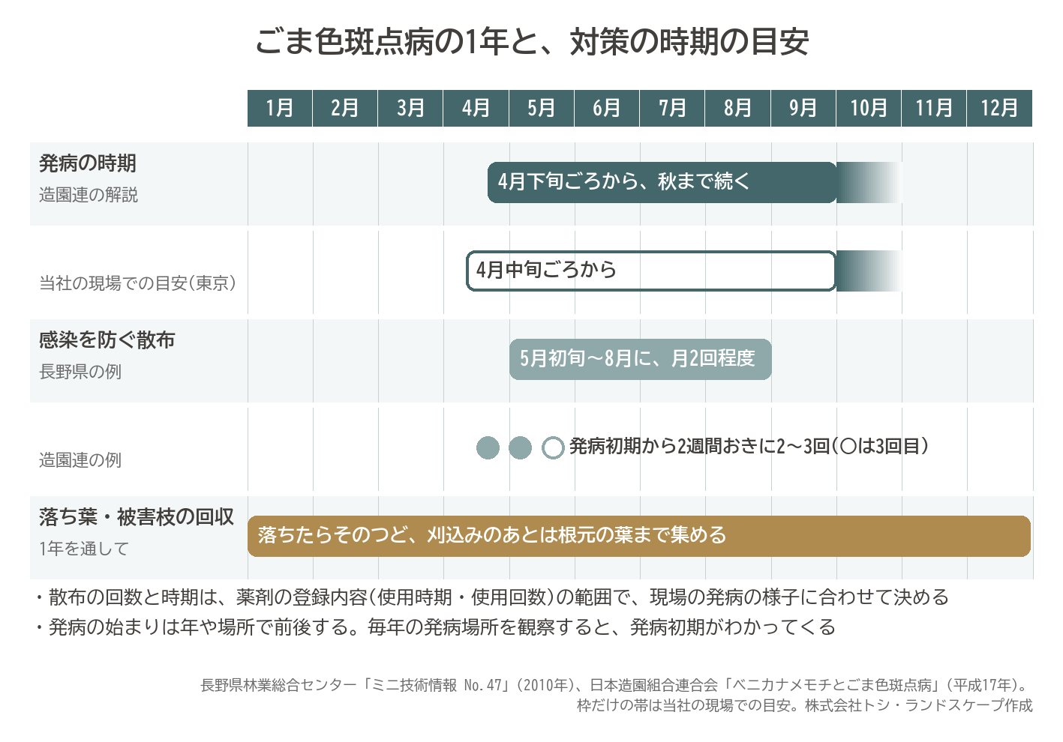Image resolution: width=1063 pixels, height=742 pixels.
Task: Click the 長野県の例 sublabel
Action: (80, 372)
